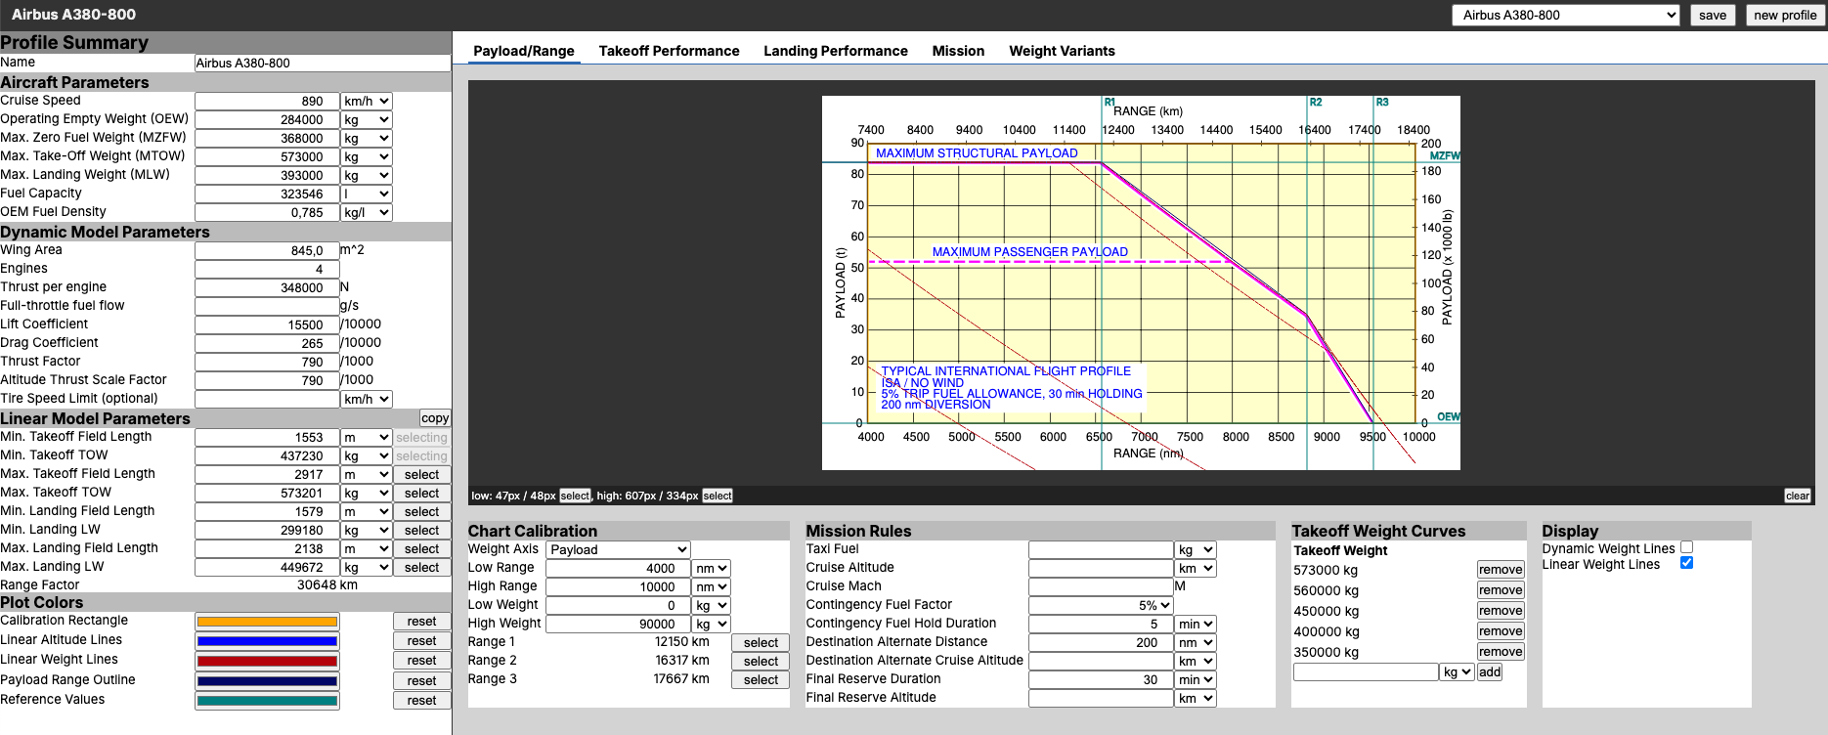The image size is (1828, 735).
Task: Uncheck Linear Weight Lines checkbox
Action: point(1686,563)
